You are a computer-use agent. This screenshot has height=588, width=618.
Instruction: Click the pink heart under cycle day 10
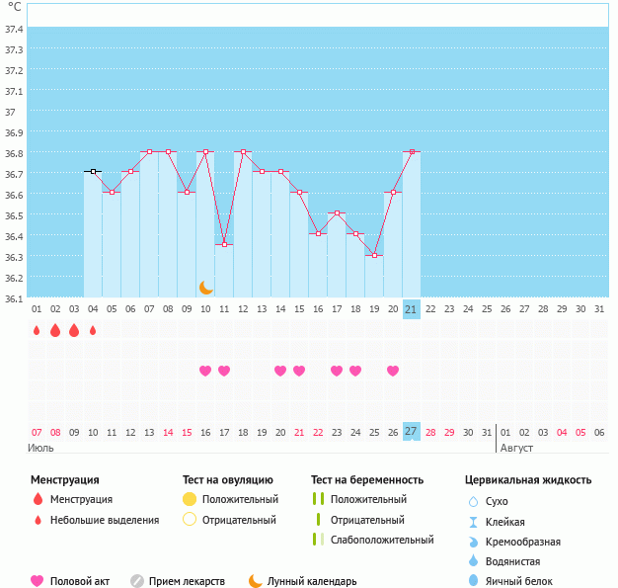tap(205, 371)
